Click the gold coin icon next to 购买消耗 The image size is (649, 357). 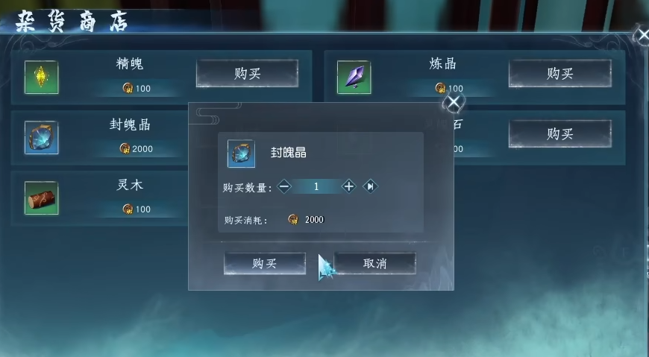coord(293,219)
